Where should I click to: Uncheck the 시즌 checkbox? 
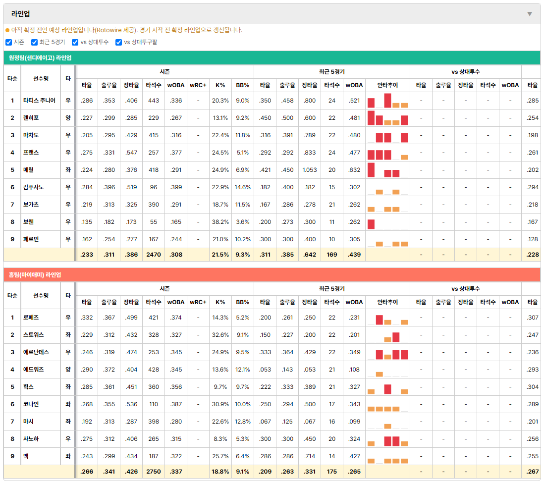(x=9, y=42)
